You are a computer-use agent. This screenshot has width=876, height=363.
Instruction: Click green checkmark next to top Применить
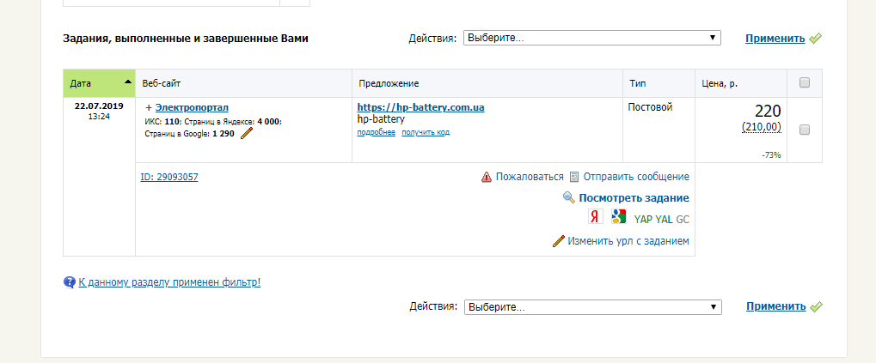816,38
